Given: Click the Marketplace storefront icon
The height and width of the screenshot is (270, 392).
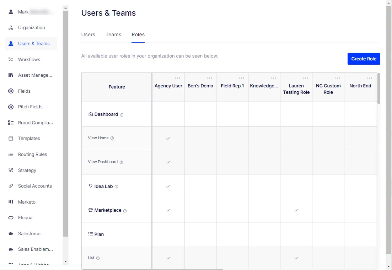Looking at the screenshot, I should click(91, 210).
